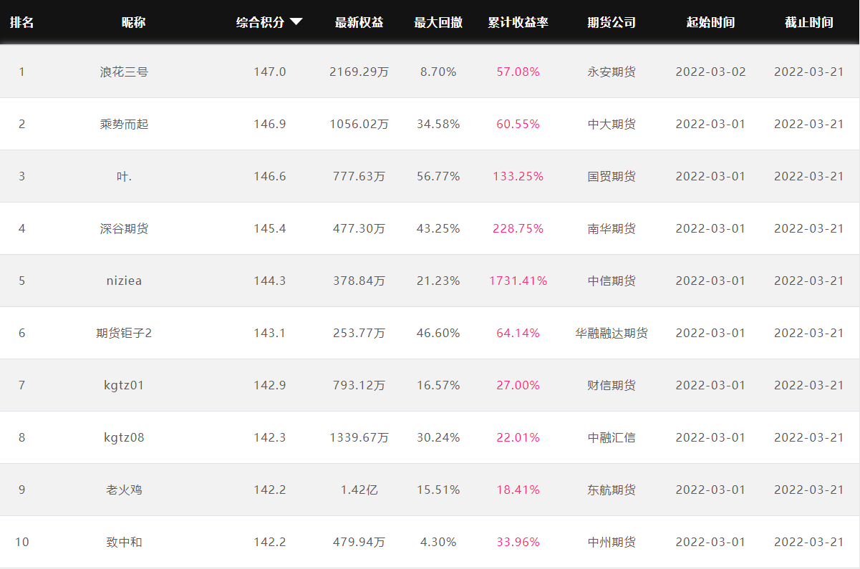Select equity value 378.84万
Screen dimensions: 860x569
359,281
